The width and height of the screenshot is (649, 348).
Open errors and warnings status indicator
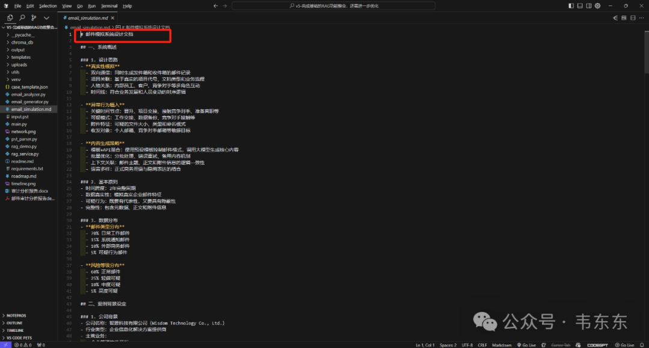click(23, 344)
